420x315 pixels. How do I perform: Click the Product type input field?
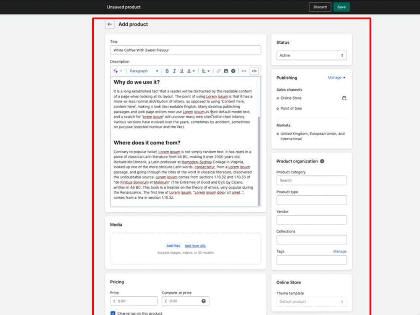pyautogui.click(x=312, y=200)
